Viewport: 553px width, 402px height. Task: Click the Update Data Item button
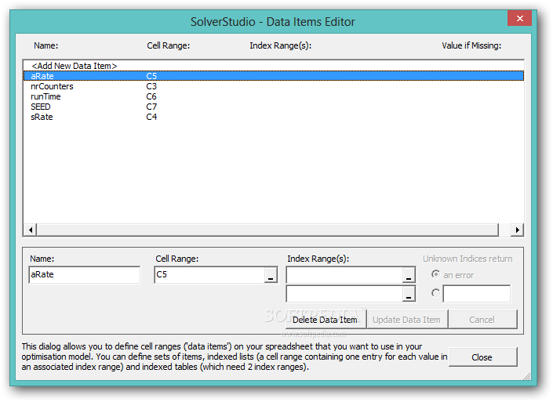click(407, 320)
